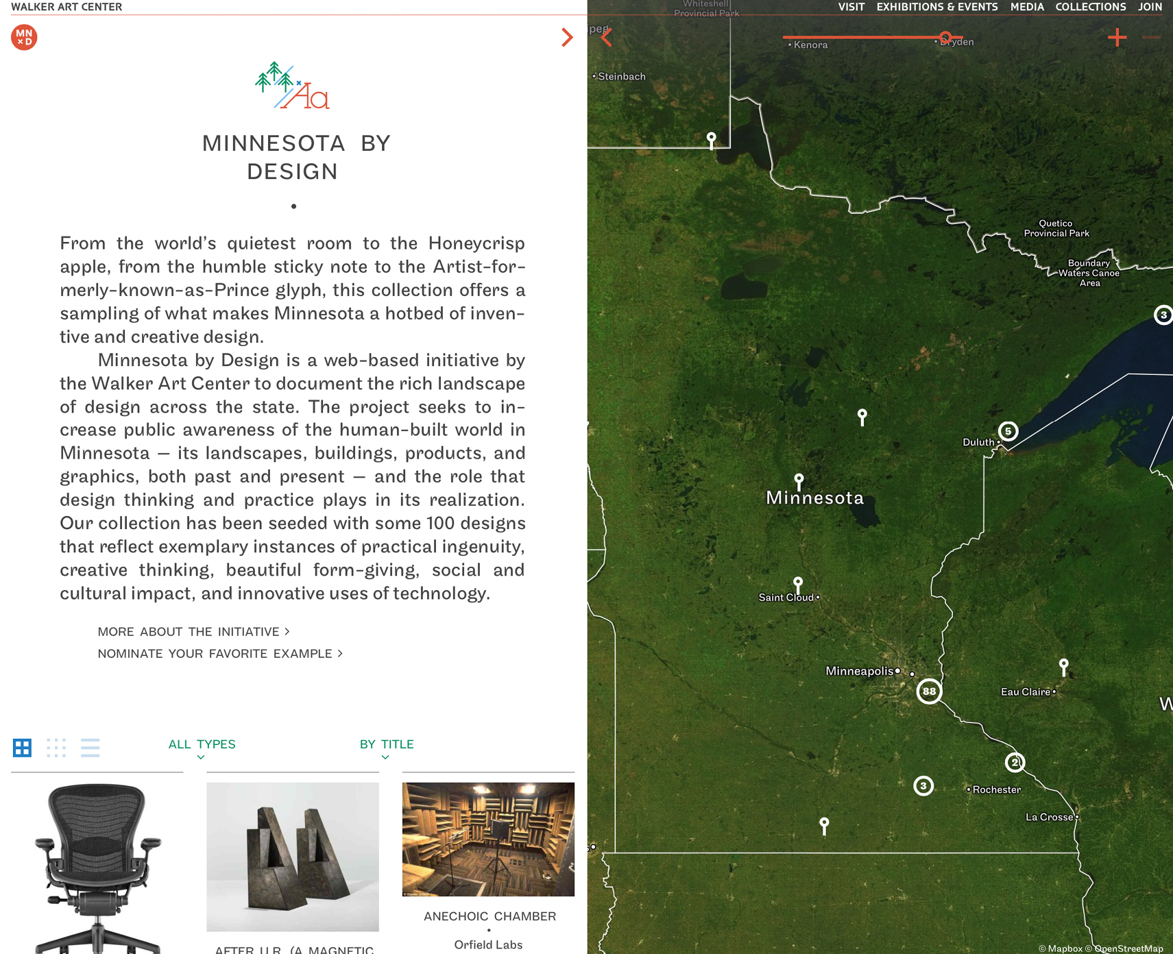Screen dimensions: 1173x954
Task: Click the map pin west of Duluth
Action: pos(862,417)
